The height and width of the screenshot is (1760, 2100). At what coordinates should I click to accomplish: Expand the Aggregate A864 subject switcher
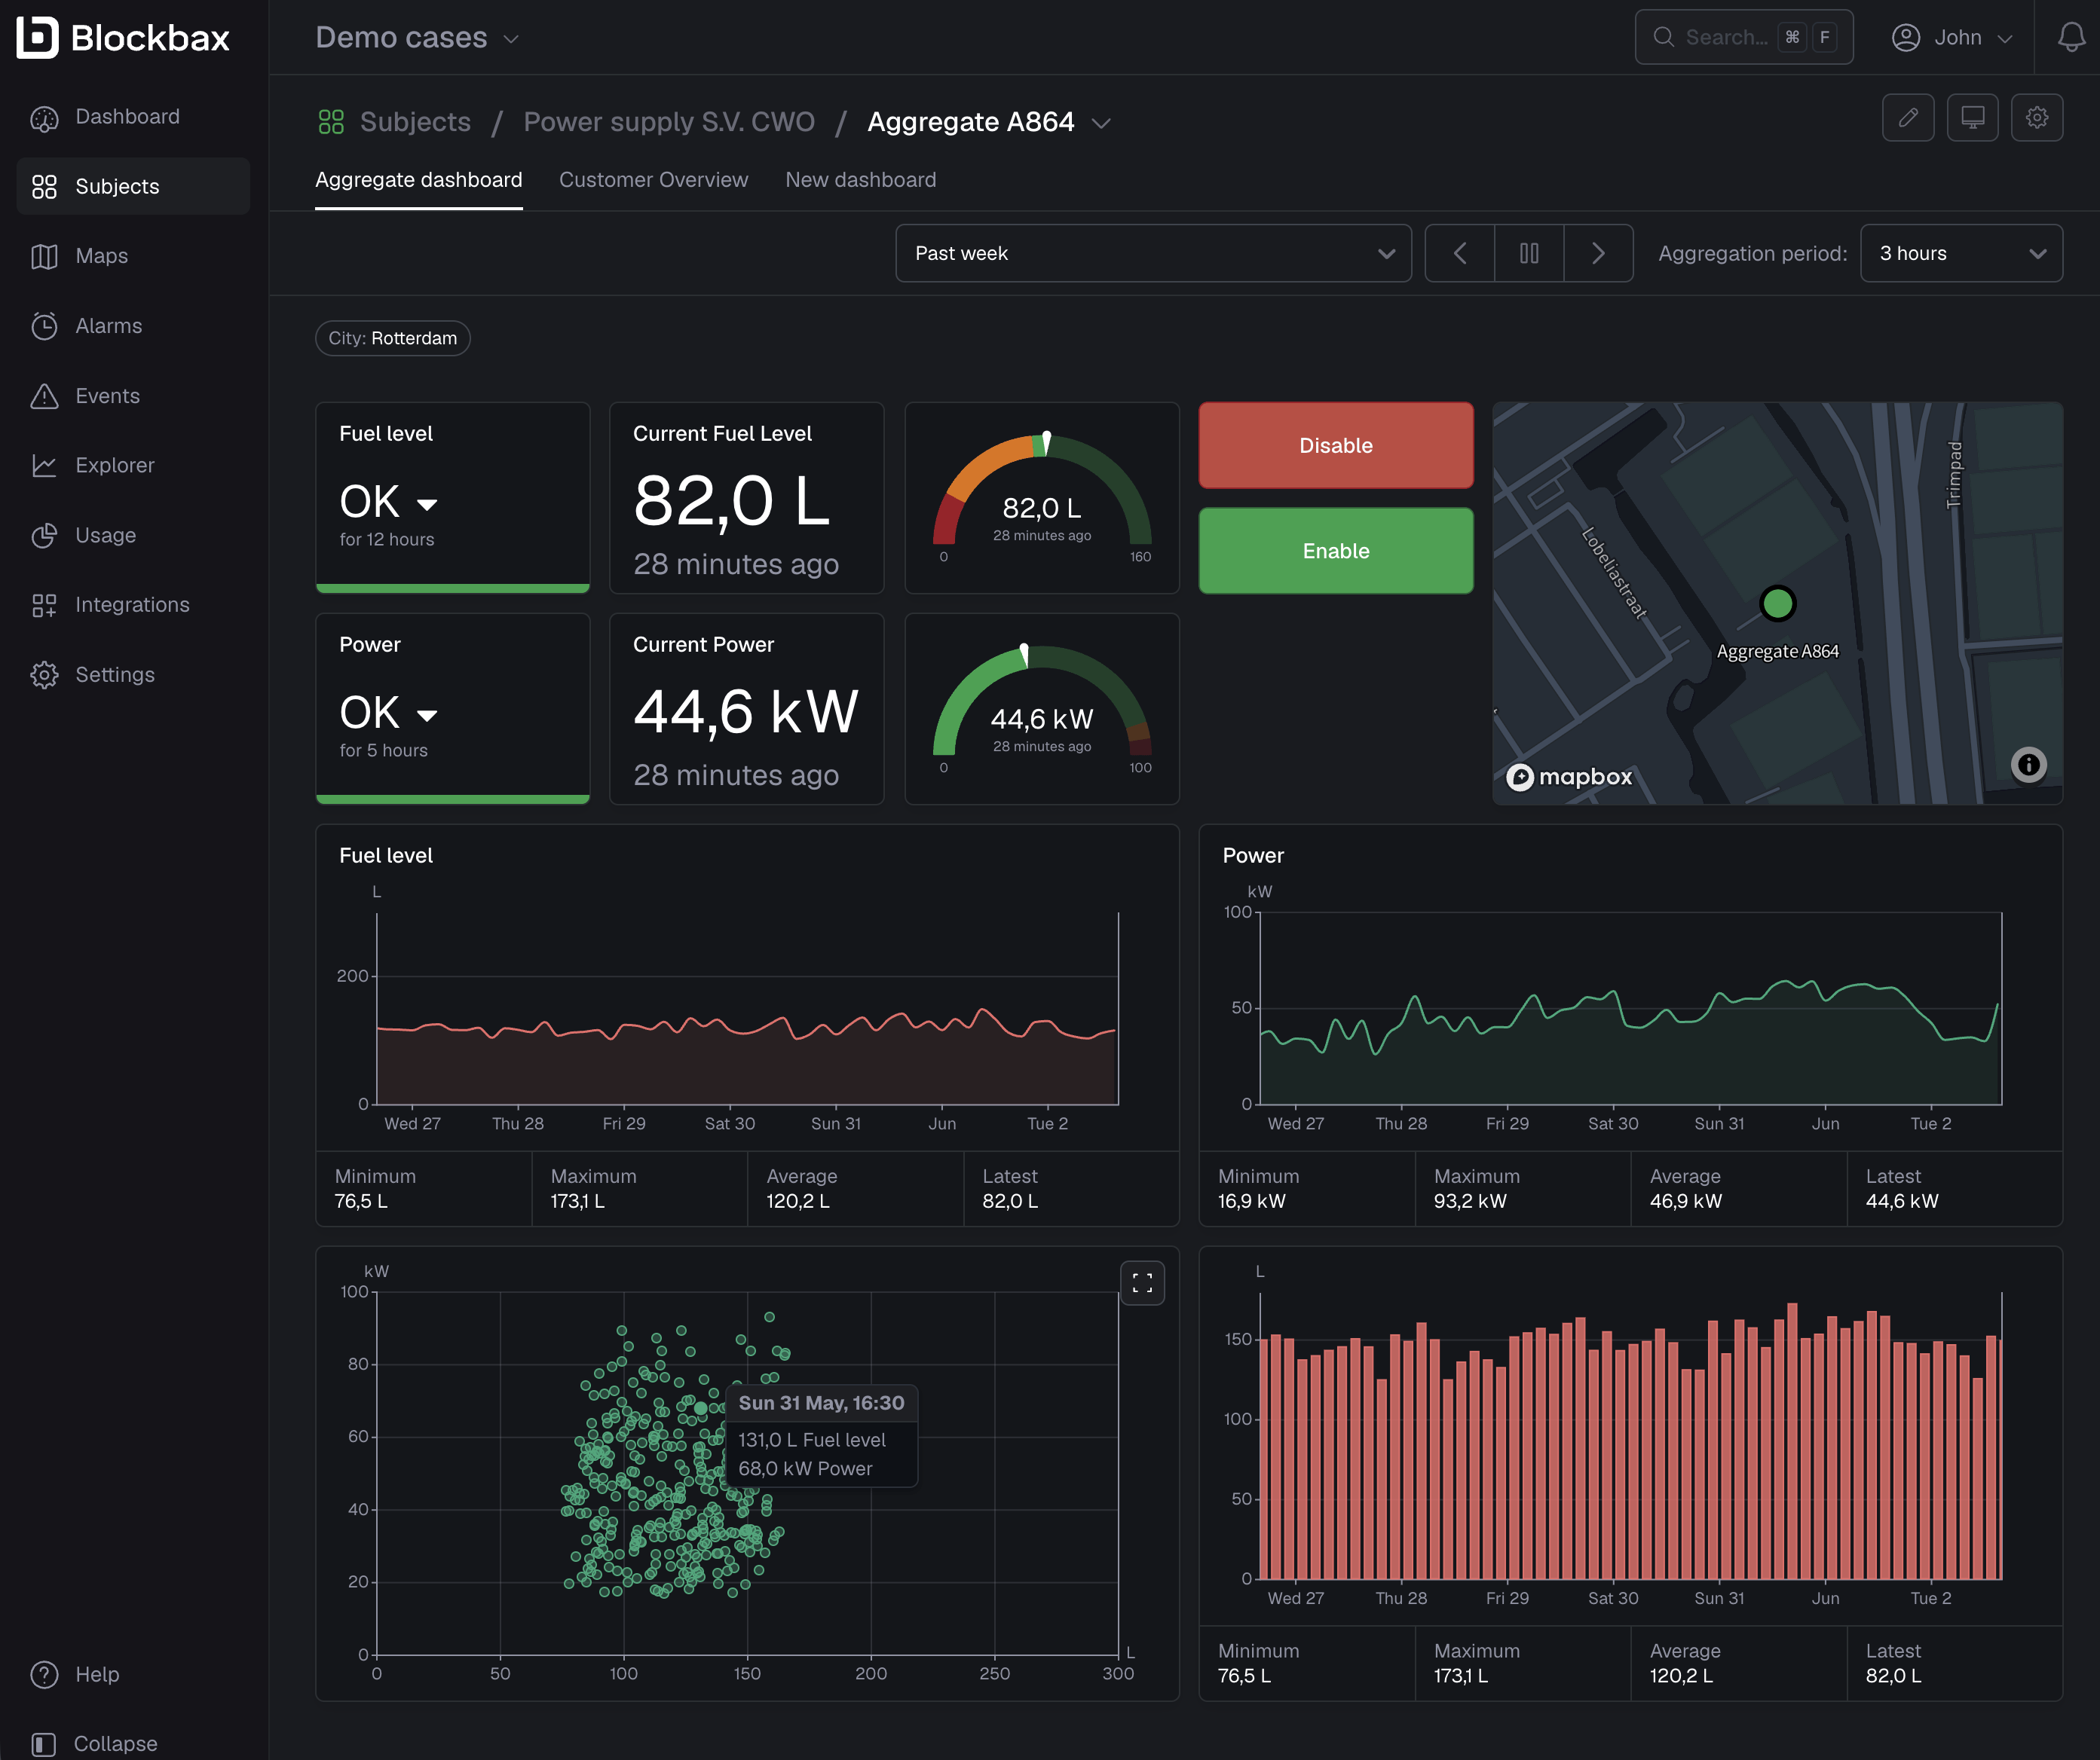tap(1101, 123)
